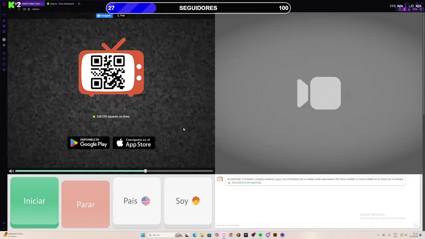The height and width of the screenshot is (239, 425).
Task: Click the '269.534 usuarios en línea' text
Action: point(113,117)
